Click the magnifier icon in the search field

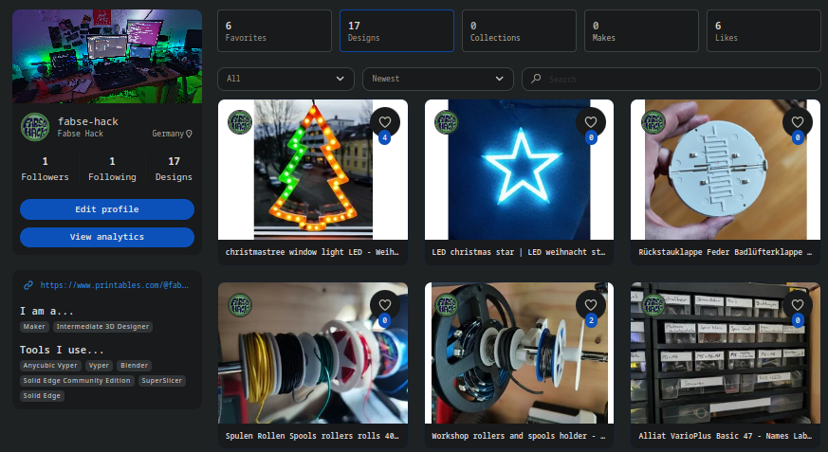point(536,79)
